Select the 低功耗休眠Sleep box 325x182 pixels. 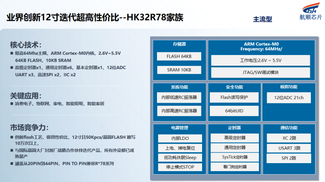(x=180, y=158)
